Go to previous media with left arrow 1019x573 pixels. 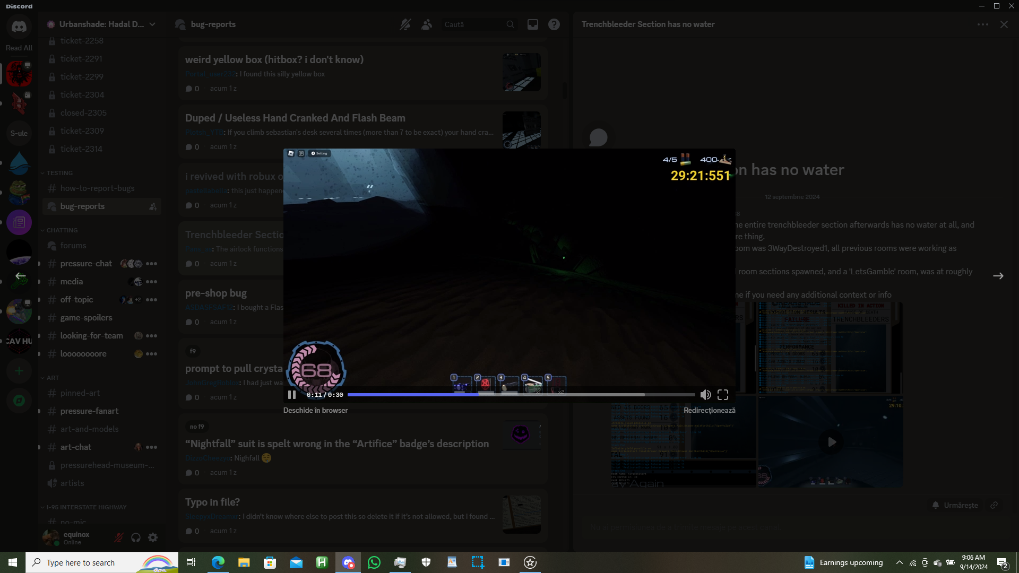pyautogui.click(x=20, y=276)
